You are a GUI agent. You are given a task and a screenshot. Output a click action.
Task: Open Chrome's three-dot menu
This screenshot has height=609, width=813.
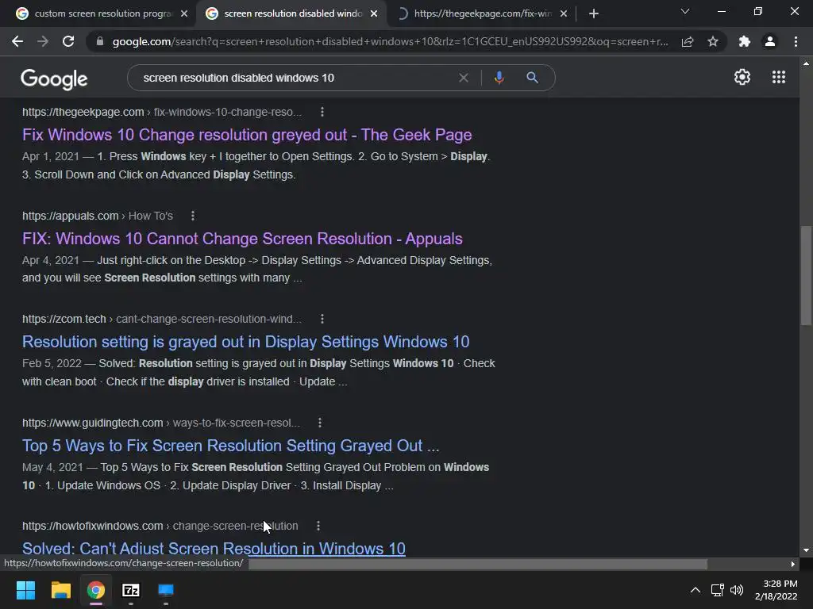796,41
